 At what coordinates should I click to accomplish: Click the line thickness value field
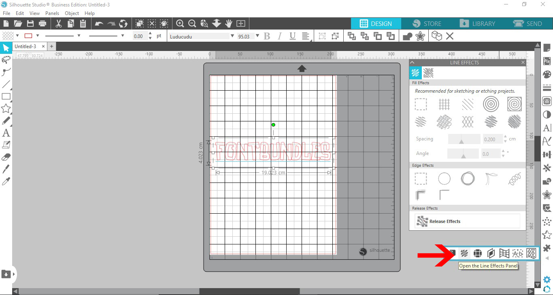[x=139, y=36]
